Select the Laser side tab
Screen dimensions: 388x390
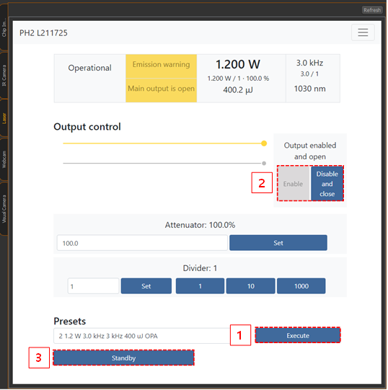point(4,118)
